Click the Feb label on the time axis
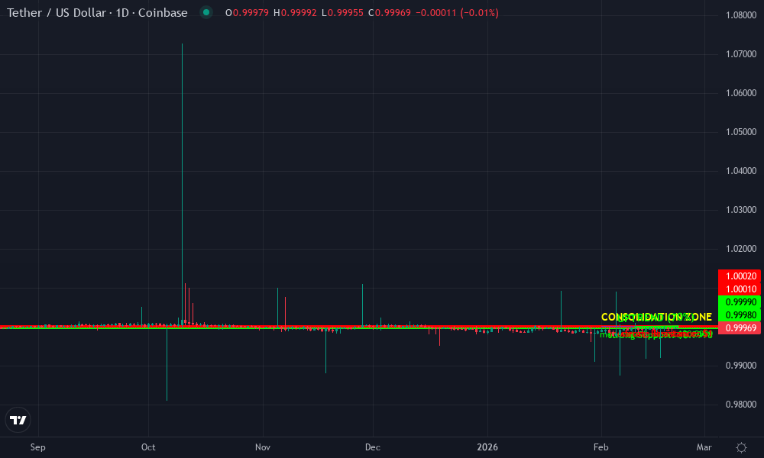The width and height of the screenshot is (764, 458). point(601,447)
